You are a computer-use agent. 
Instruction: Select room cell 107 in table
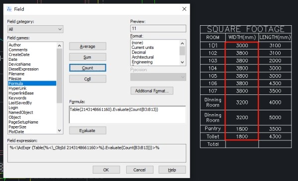[213, 91]
